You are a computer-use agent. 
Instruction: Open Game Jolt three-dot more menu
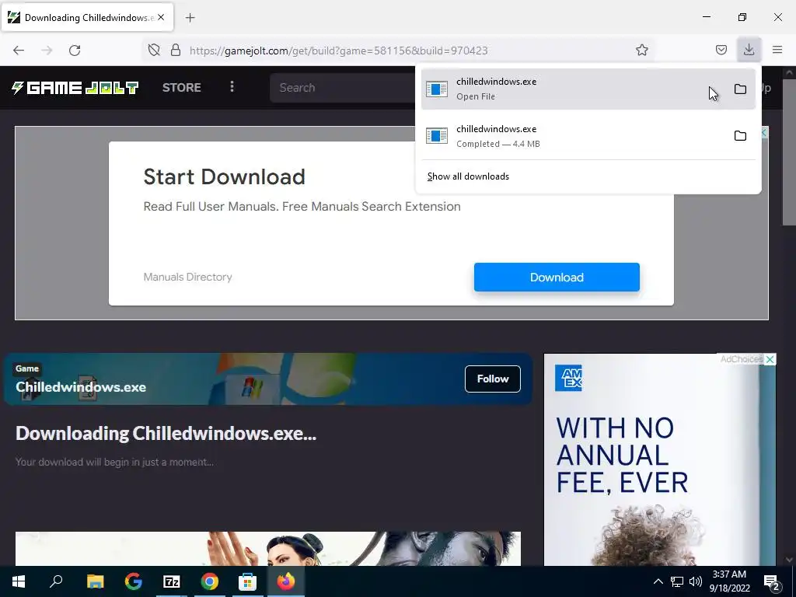[x=232, y=87]
